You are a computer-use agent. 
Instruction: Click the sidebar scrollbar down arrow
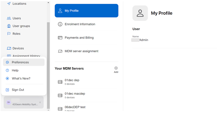[48, 110]
